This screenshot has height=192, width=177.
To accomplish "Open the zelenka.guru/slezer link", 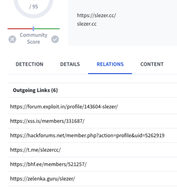I will tap(42, 179).
